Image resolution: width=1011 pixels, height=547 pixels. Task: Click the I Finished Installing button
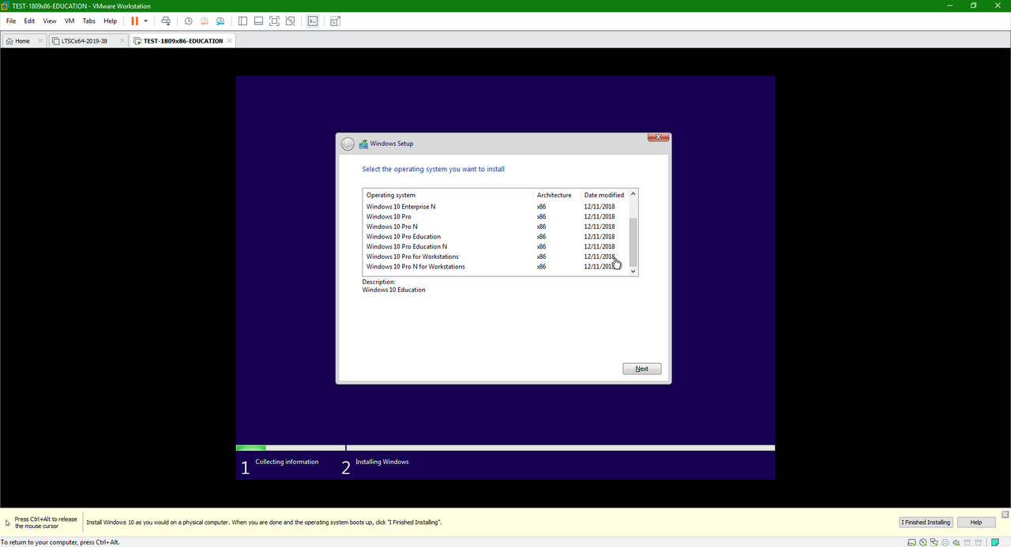(x=927, y=523)
